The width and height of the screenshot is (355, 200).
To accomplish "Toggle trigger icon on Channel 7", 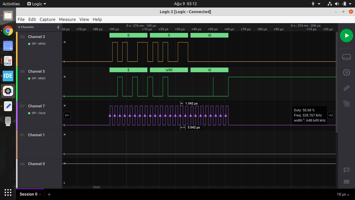I will [x=67, y=115].
